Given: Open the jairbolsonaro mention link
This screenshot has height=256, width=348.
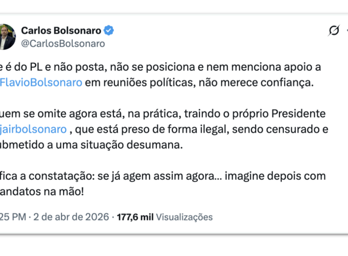Looking at the screenshot, I should (x=34, y=129).
